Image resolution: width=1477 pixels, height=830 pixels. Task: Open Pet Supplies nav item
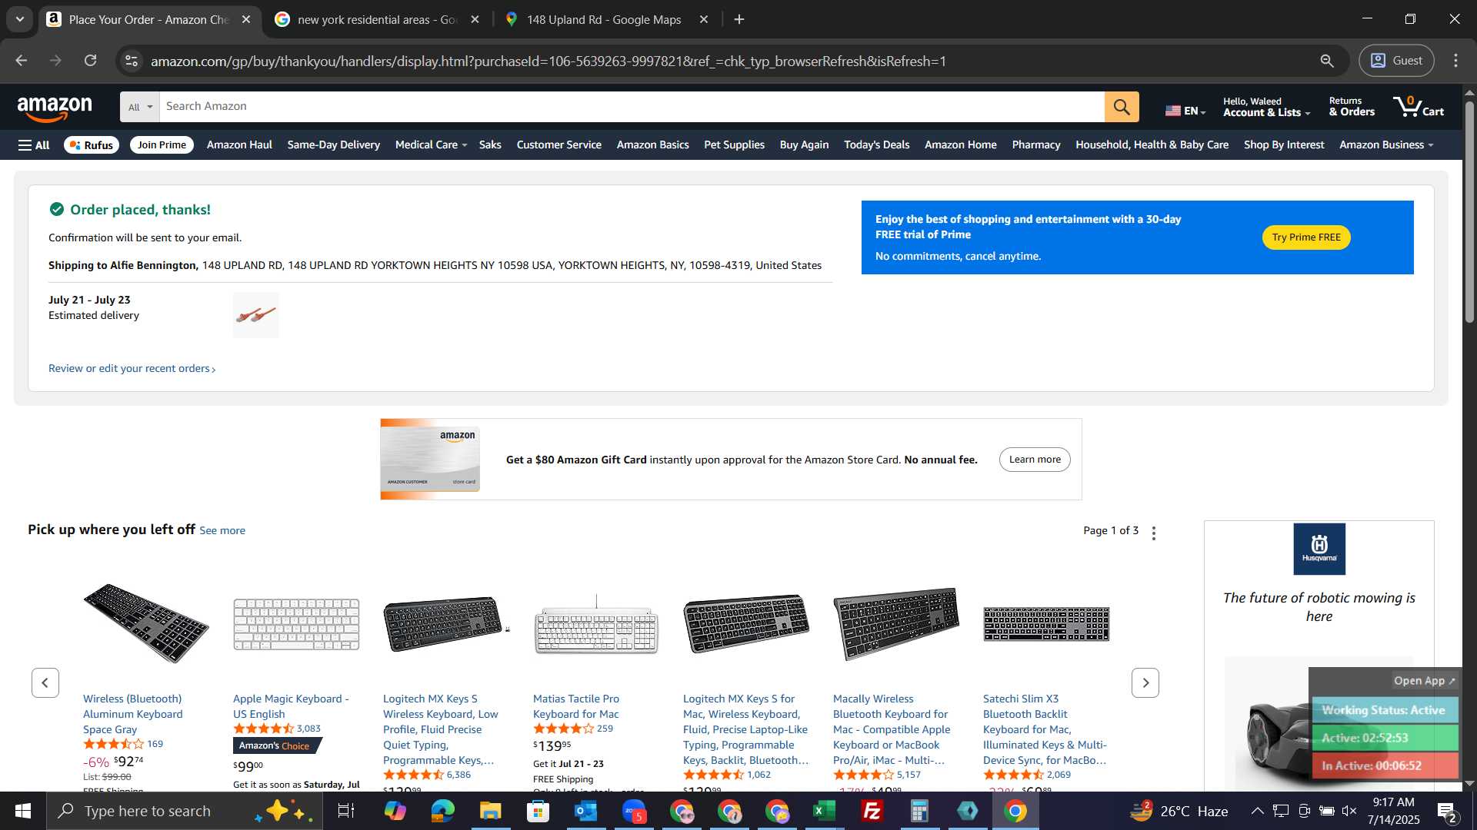pyautogui.click(x=734, y=144)
